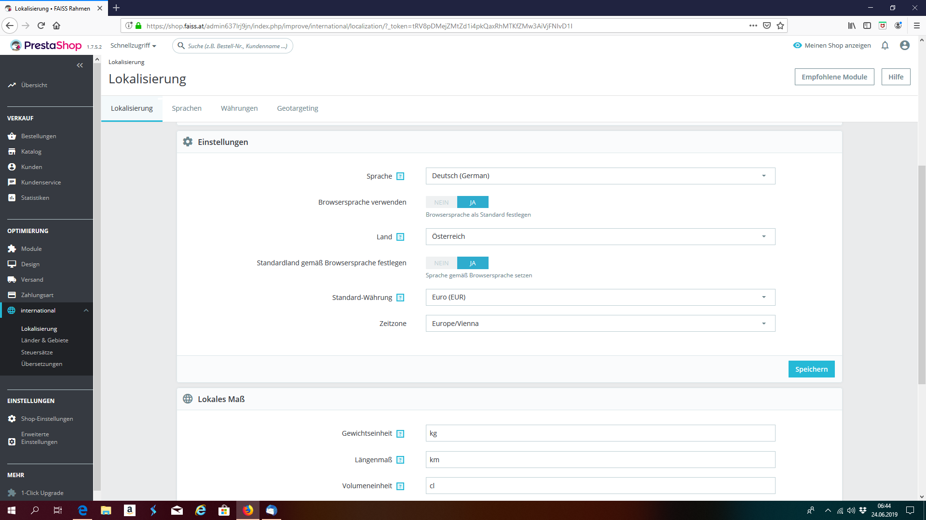Screen dimensions: 926x520
Task: Open the user profile avatar icon
Action: click(904, 45)
